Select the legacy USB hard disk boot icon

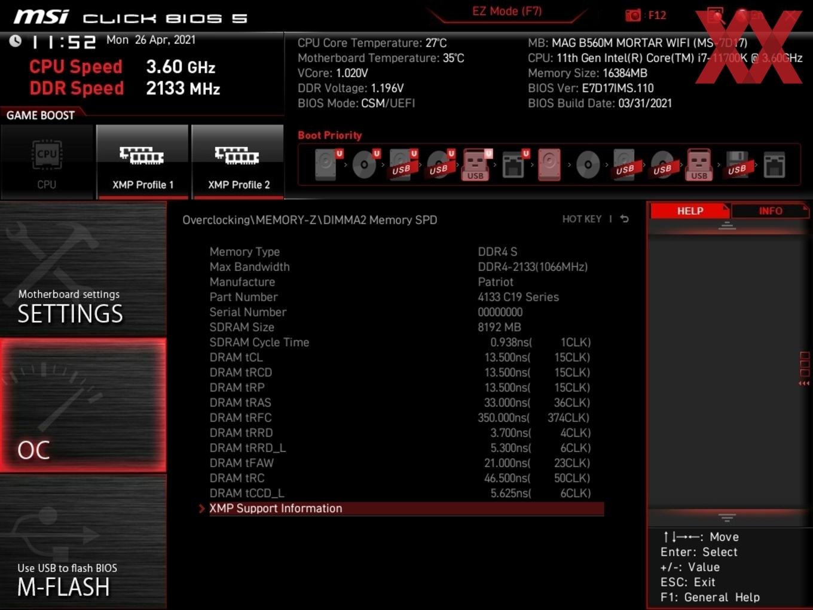point(625,164)
